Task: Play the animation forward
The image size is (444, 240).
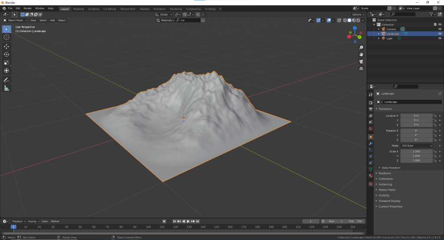Action: 188,221
